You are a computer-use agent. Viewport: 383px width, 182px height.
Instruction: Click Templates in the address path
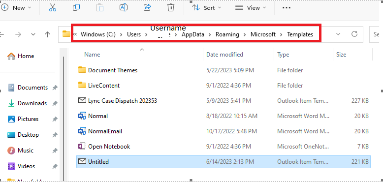[x=300, y=34]
